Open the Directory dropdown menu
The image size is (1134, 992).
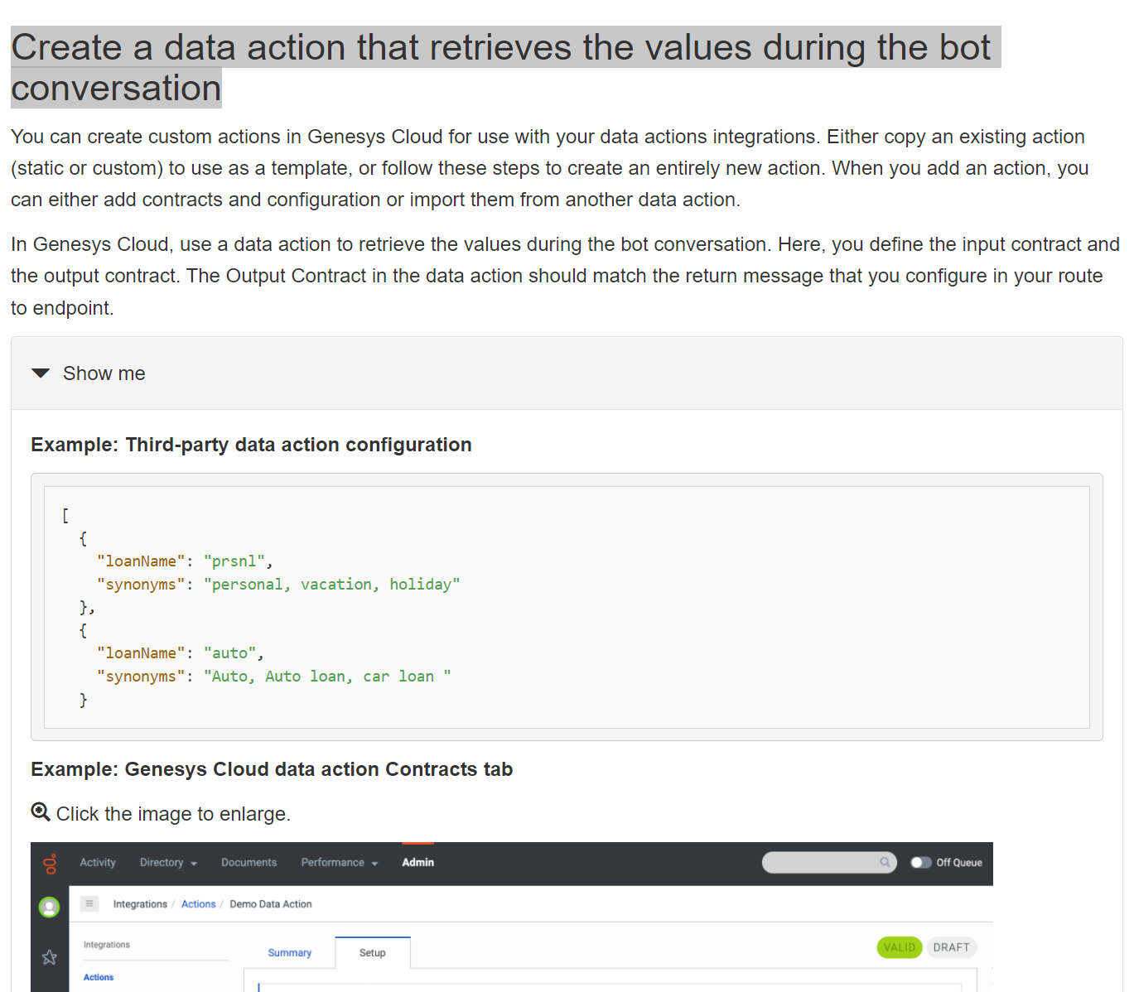tap(168, 863)
